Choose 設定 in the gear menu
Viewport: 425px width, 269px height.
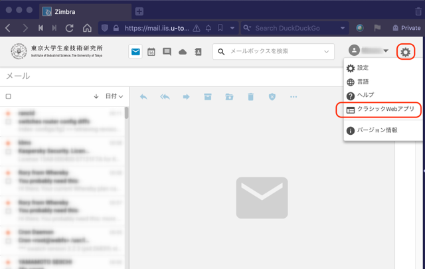click(363, 68)
